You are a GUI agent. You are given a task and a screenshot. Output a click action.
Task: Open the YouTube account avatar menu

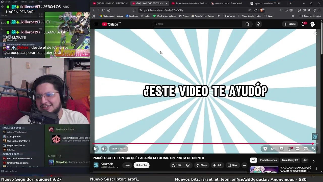pyautogui.click(x=313, y=24)
